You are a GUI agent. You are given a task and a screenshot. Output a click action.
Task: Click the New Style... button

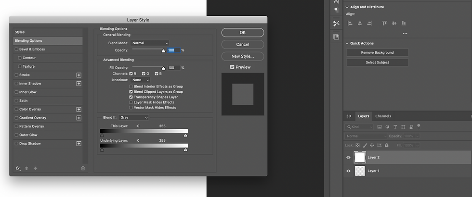point(243,56)
